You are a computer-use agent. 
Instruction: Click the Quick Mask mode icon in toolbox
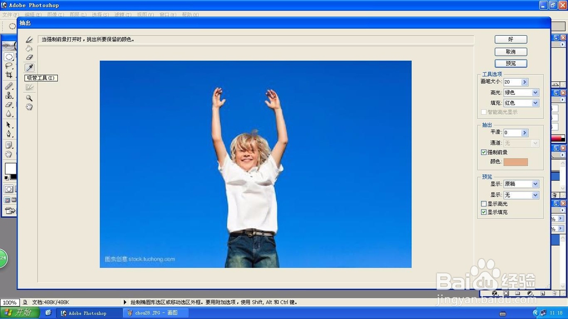9,188
